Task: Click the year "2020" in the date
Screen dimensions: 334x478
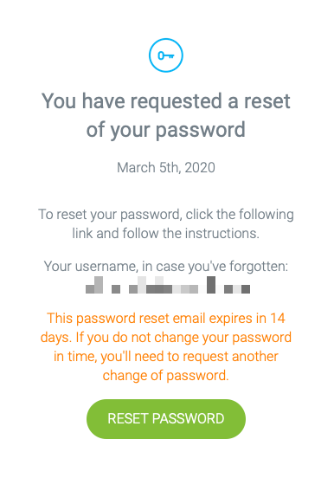Action: (200, 168)
